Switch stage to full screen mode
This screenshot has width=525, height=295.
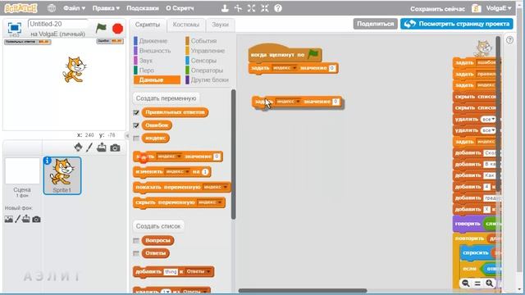click(x=15, y=27)
